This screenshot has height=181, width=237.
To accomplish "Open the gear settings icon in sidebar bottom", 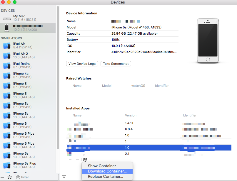I will point(9,177).
